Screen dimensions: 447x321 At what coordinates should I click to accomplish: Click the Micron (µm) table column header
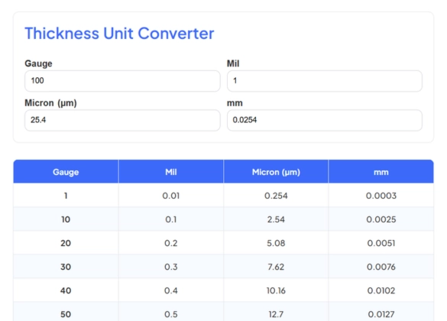pyautogui.click(x=276, y=172)
